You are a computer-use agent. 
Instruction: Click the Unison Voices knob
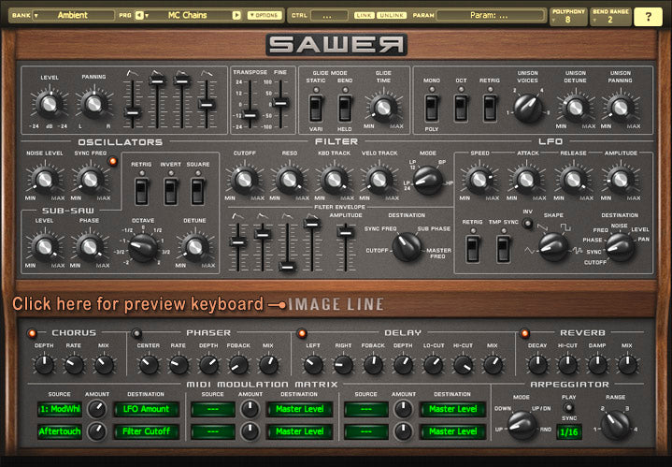[x=527, y=107]
